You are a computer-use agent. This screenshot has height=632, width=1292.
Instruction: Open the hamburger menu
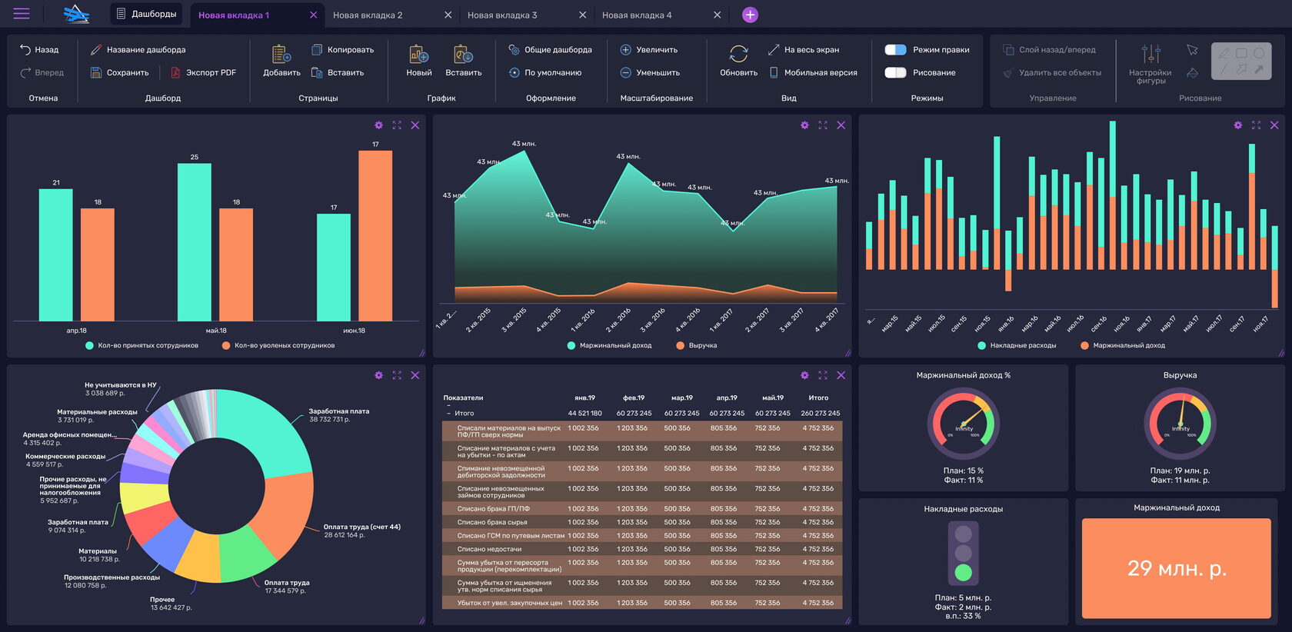pos(22,14)
